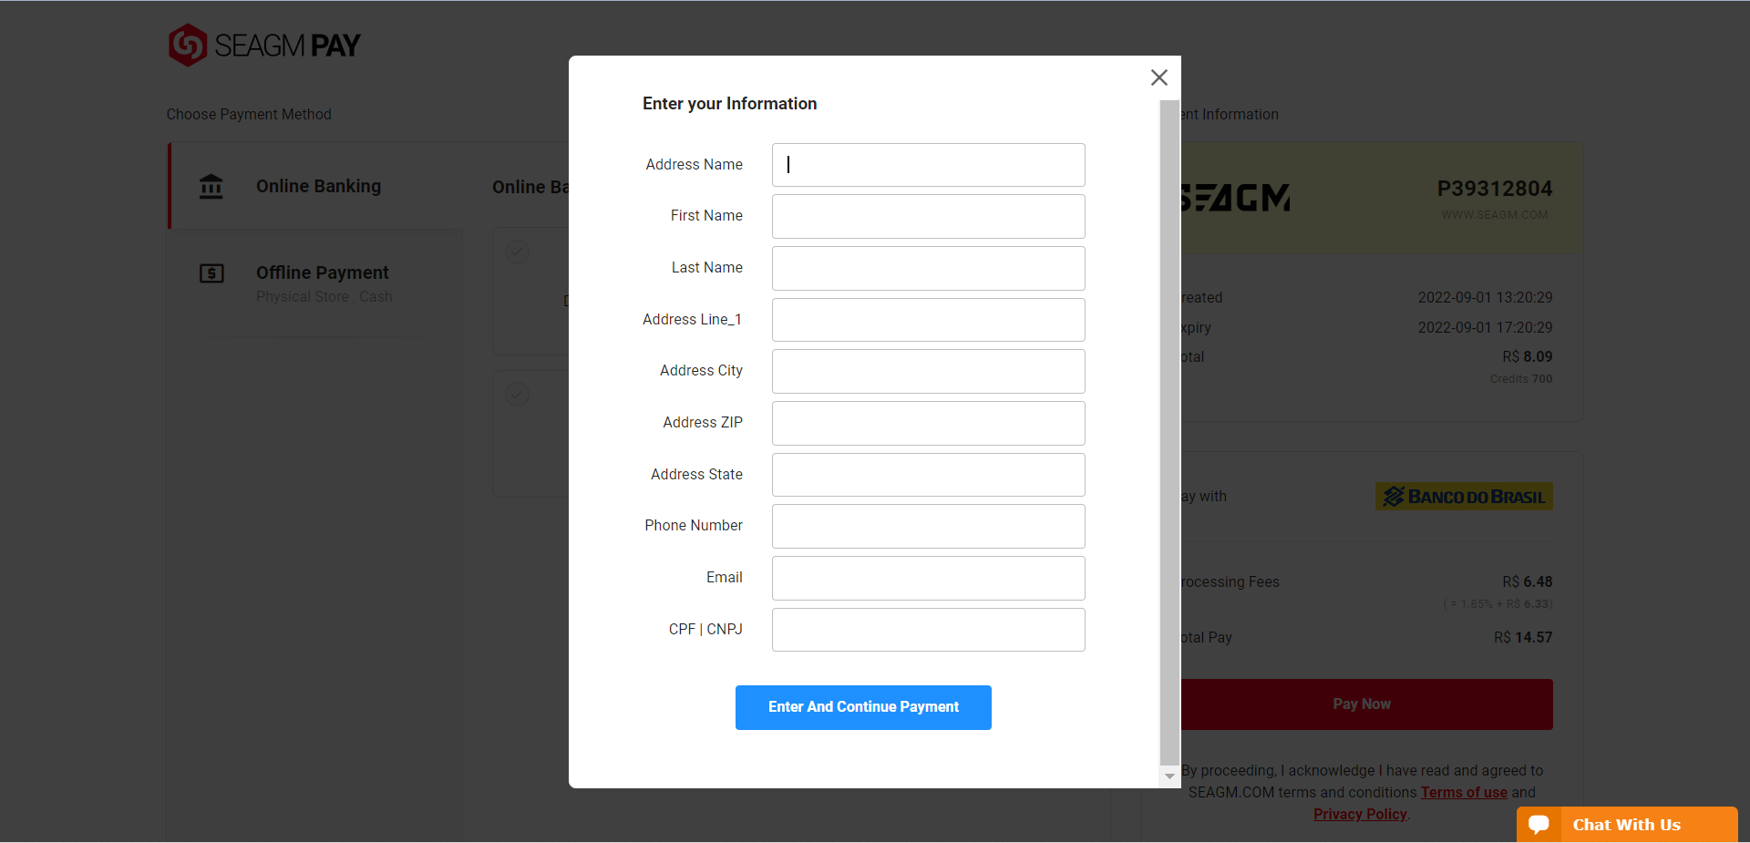This screenshot has width=1750, height=843.
Task: Click the SEAGM card logo
Action: pos(1235,198)
